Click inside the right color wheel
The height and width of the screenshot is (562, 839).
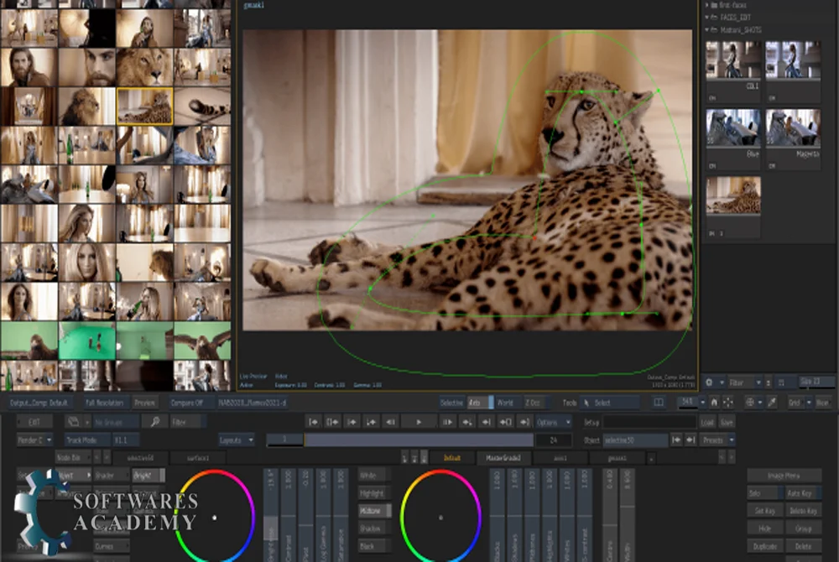pos(440,517)
